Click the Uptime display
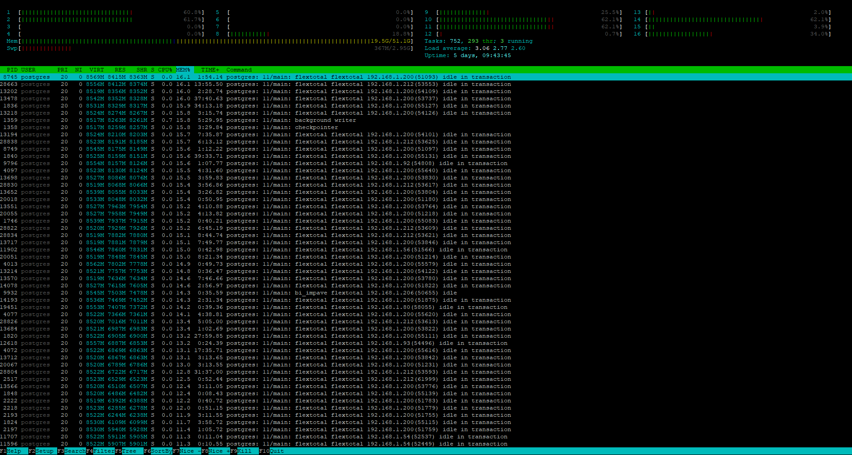Screen dimensions: 852x455 (467, 55)
